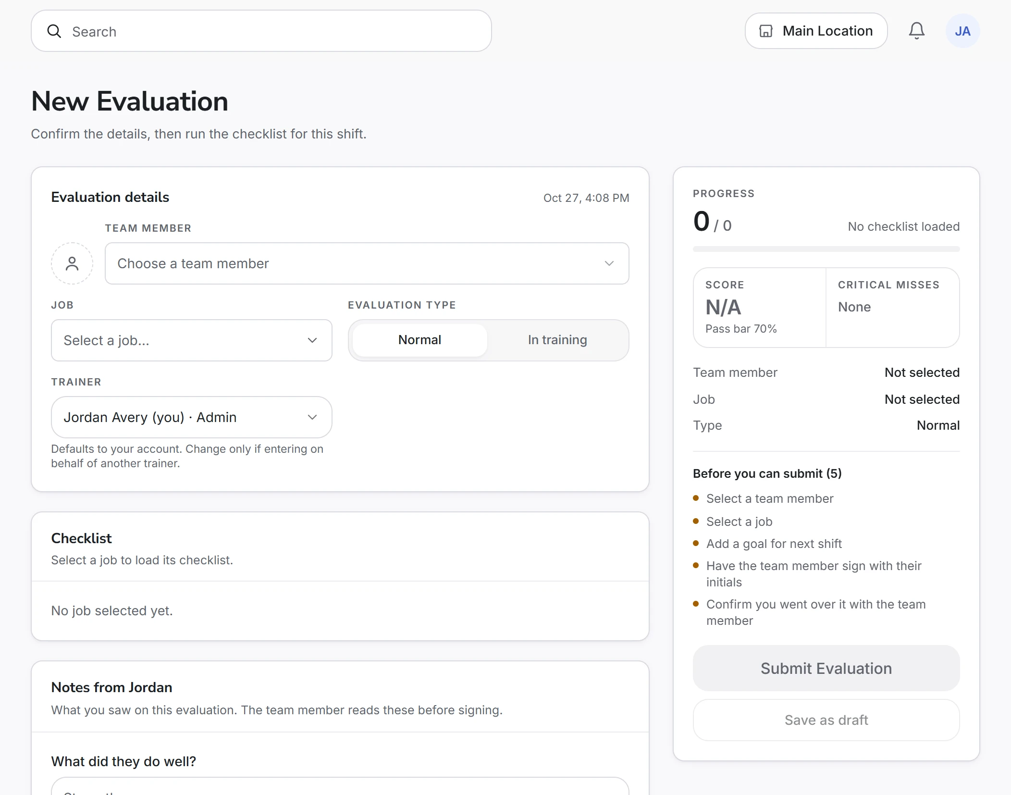Open the Select a job dropdown

click(192, 340)
